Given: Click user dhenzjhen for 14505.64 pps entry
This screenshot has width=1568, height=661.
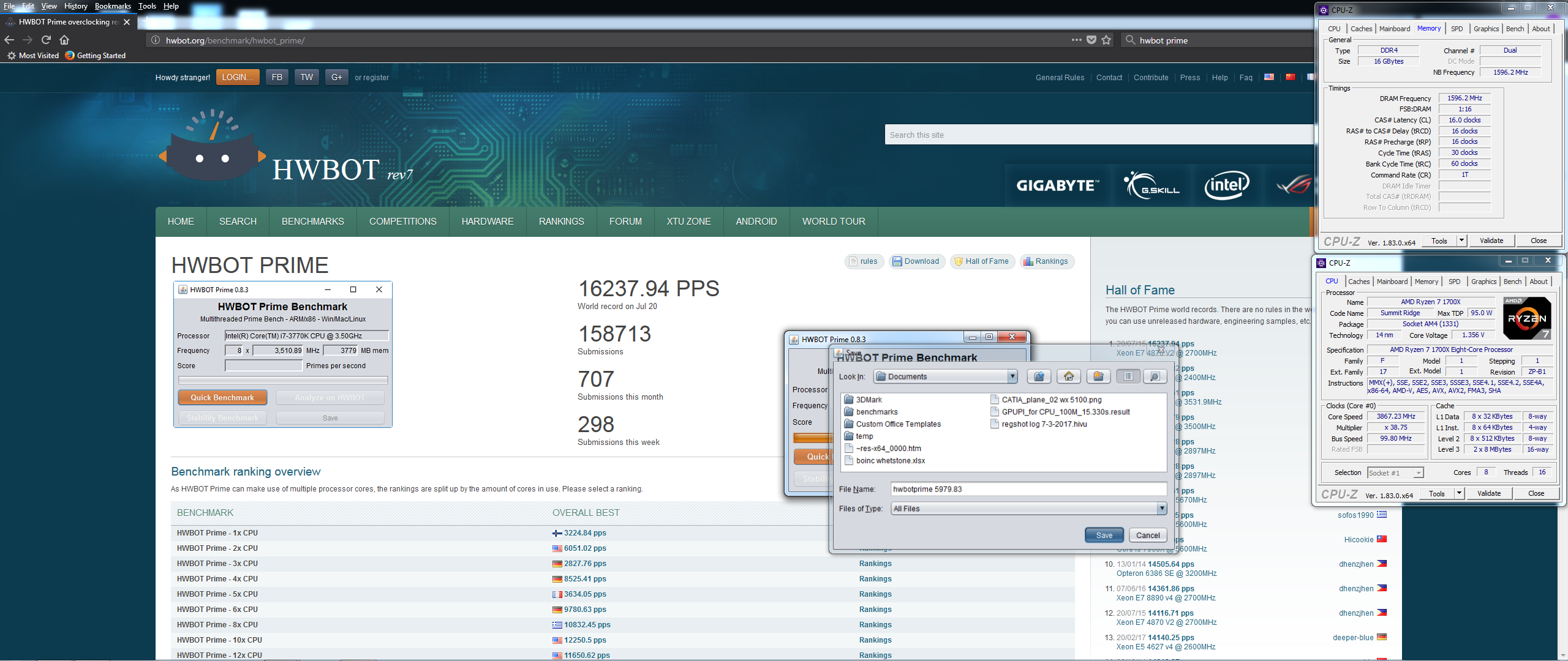Looking at the screenshot, I should click(x=1356, y=564).
